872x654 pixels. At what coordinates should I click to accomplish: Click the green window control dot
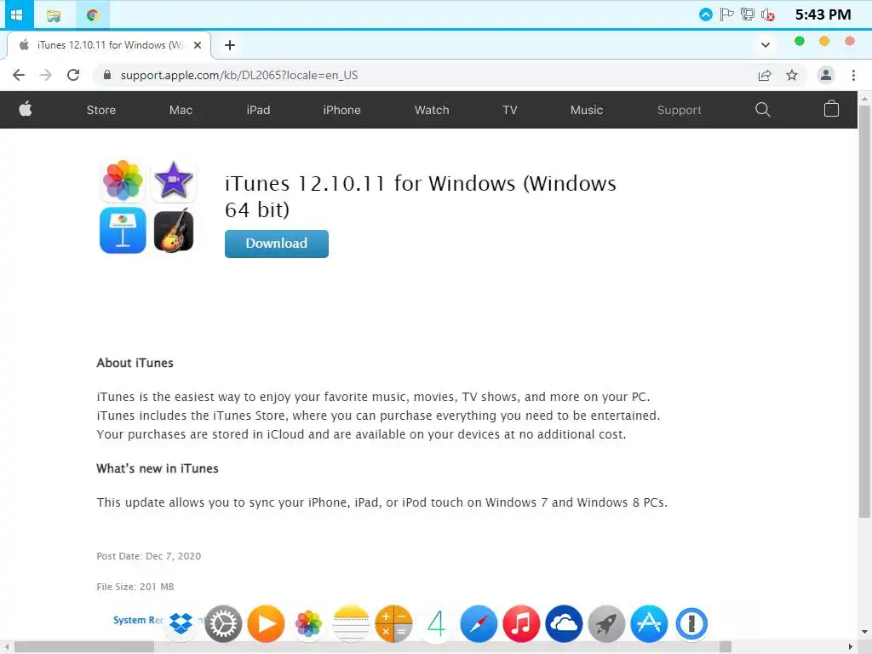pyautogui.click(x=799, y=41)
